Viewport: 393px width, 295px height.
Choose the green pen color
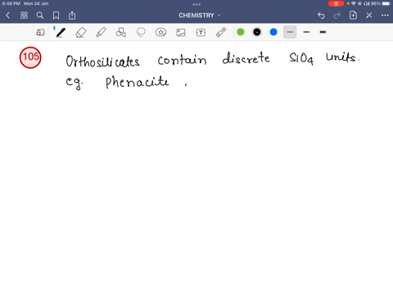(241, 32)
